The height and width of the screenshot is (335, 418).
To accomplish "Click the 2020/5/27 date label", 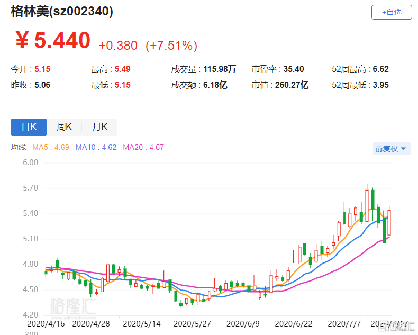I will pos(192,324).
